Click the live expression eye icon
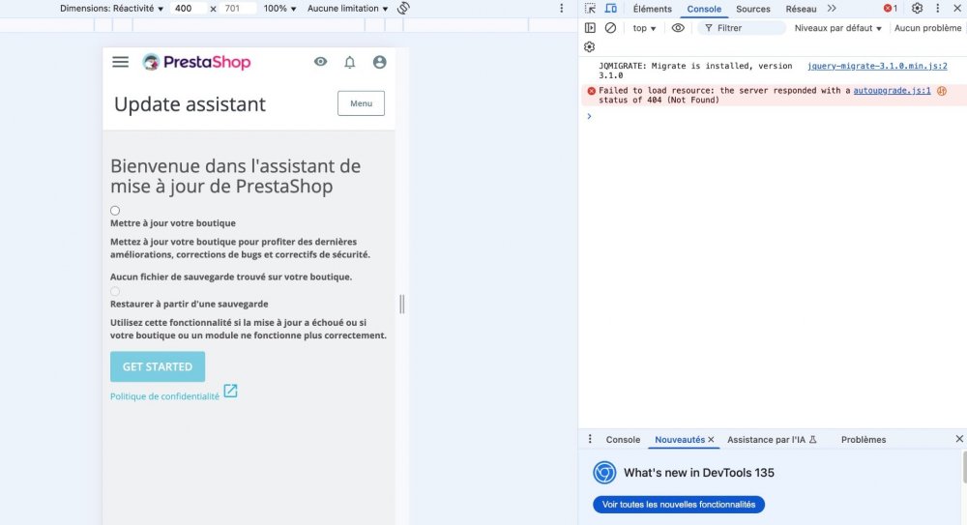 click(x=678, y=28)
